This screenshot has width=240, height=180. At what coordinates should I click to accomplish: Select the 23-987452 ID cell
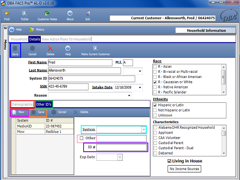(59, 126)
